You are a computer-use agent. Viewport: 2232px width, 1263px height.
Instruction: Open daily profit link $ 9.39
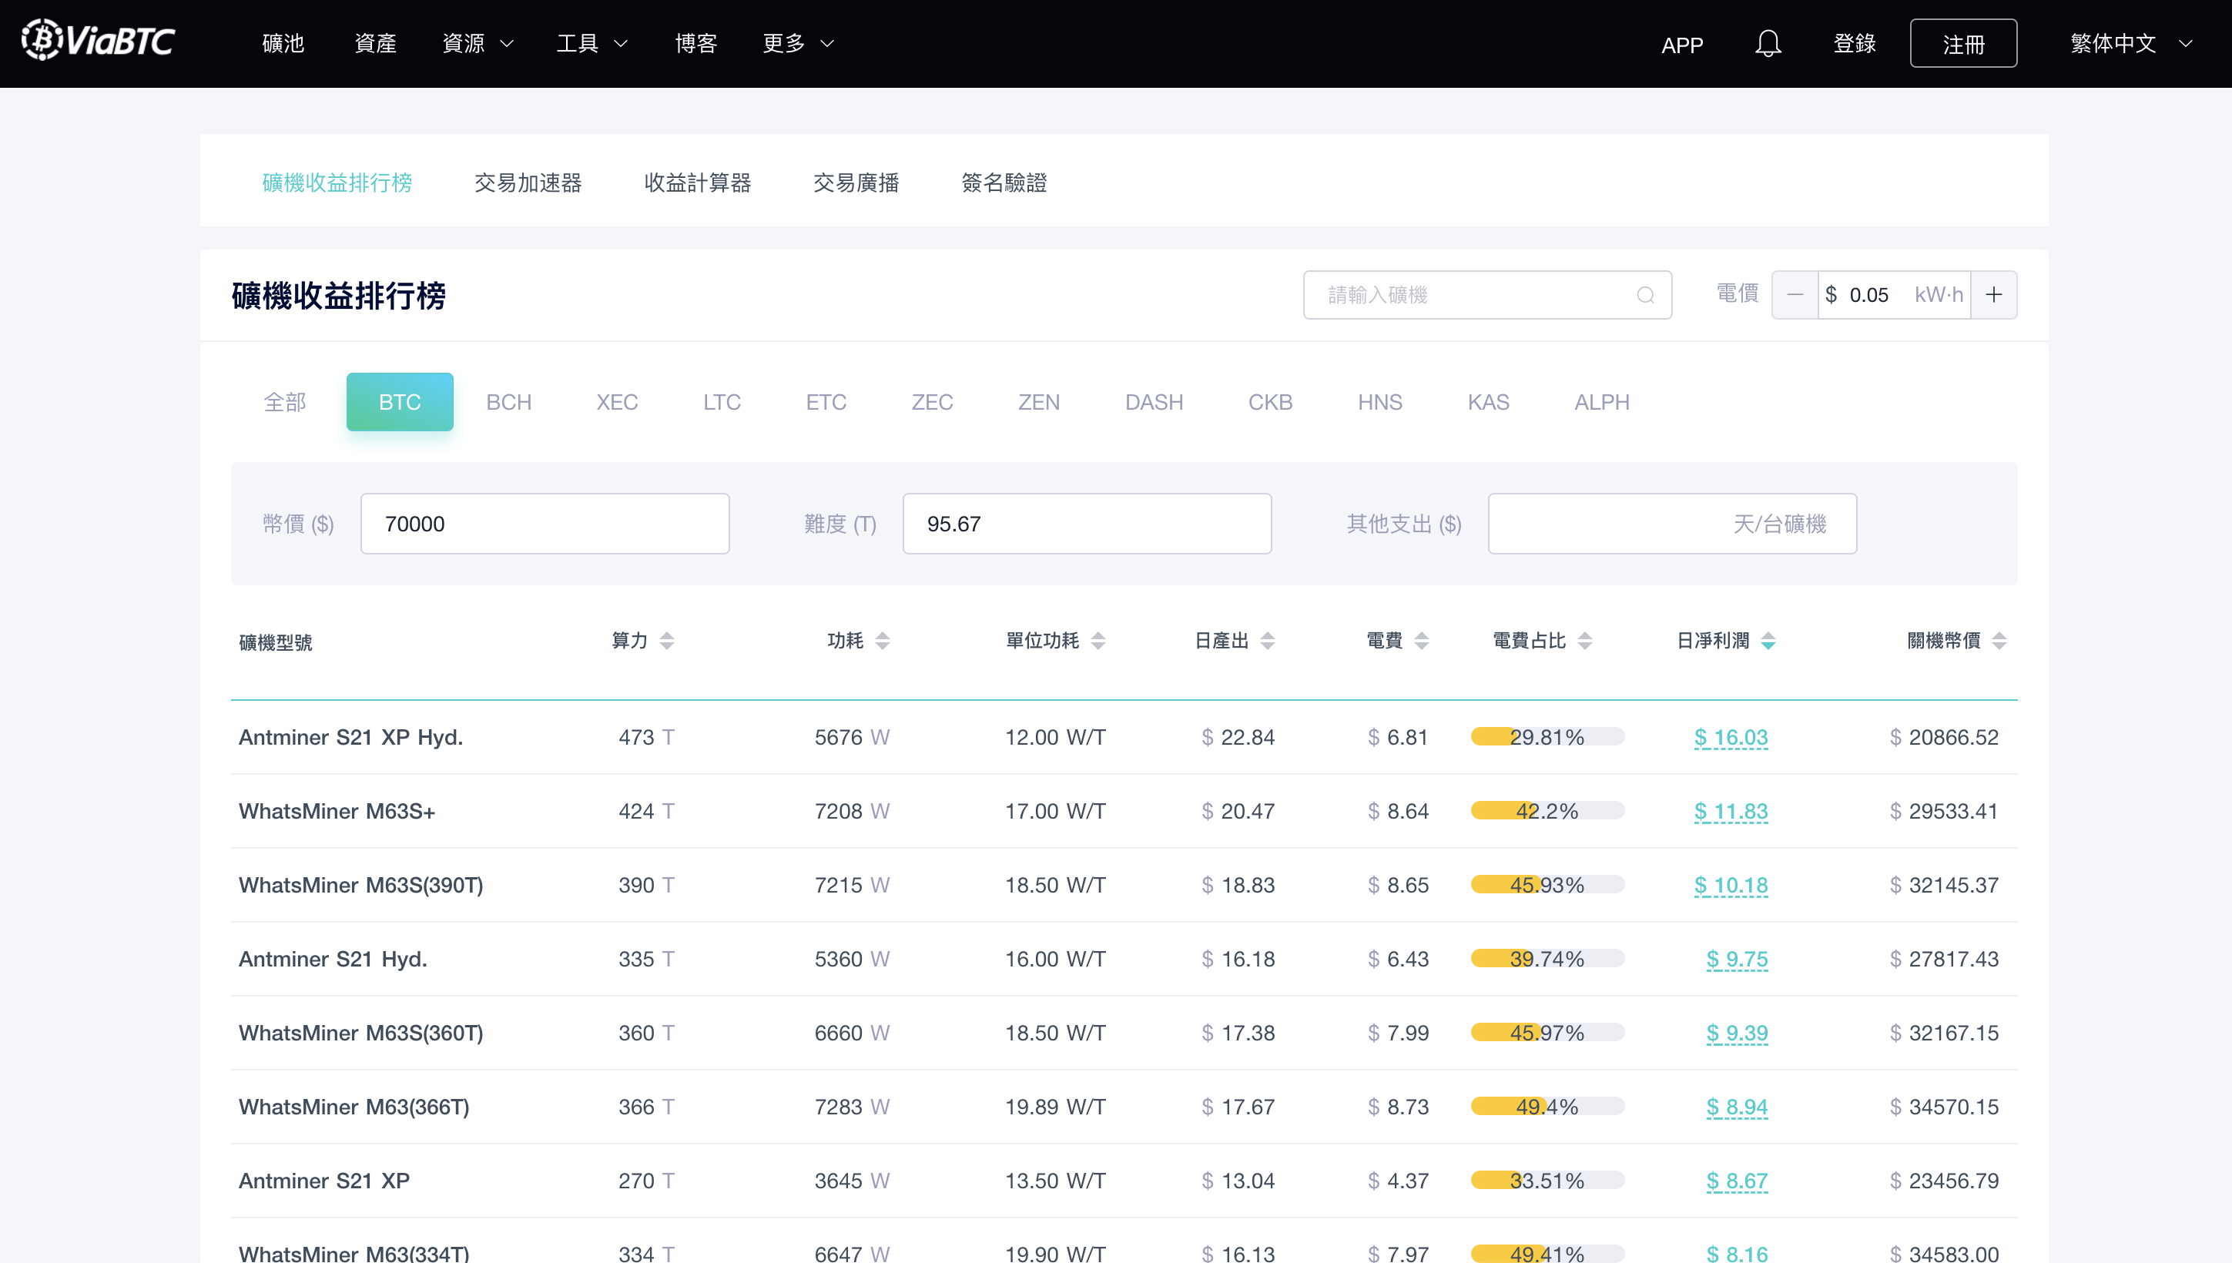pos(1737,1032)
